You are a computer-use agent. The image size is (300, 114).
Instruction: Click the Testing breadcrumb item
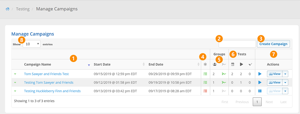pos(23,9)
